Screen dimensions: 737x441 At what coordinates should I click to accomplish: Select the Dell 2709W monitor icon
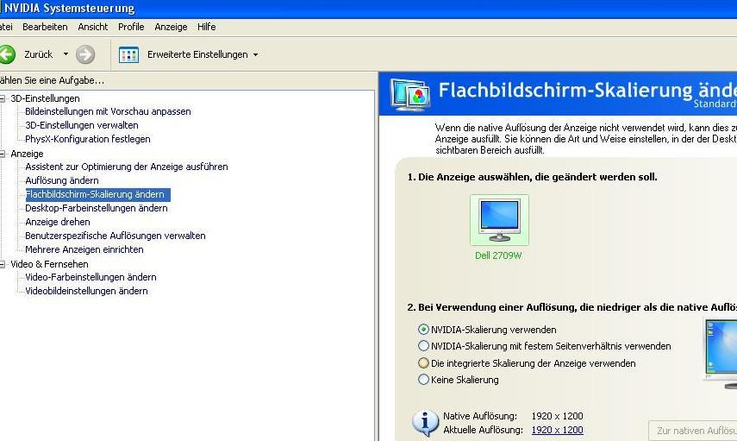point(499,220)
